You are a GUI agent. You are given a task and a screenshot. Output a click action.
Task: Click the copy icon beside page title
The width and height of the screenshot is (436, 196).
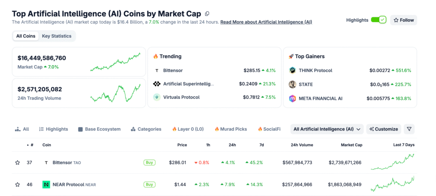tap(207, 14)
